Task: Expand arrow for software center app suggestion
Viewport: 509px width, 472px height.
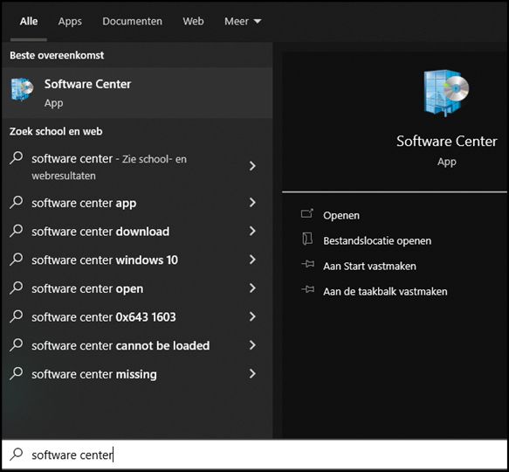Action: (252, 203)
